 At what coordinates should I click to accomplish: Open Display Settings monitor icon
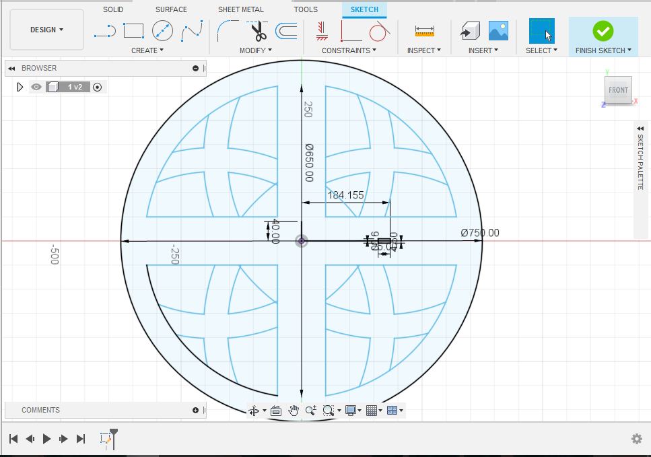(x=351, y=411)
